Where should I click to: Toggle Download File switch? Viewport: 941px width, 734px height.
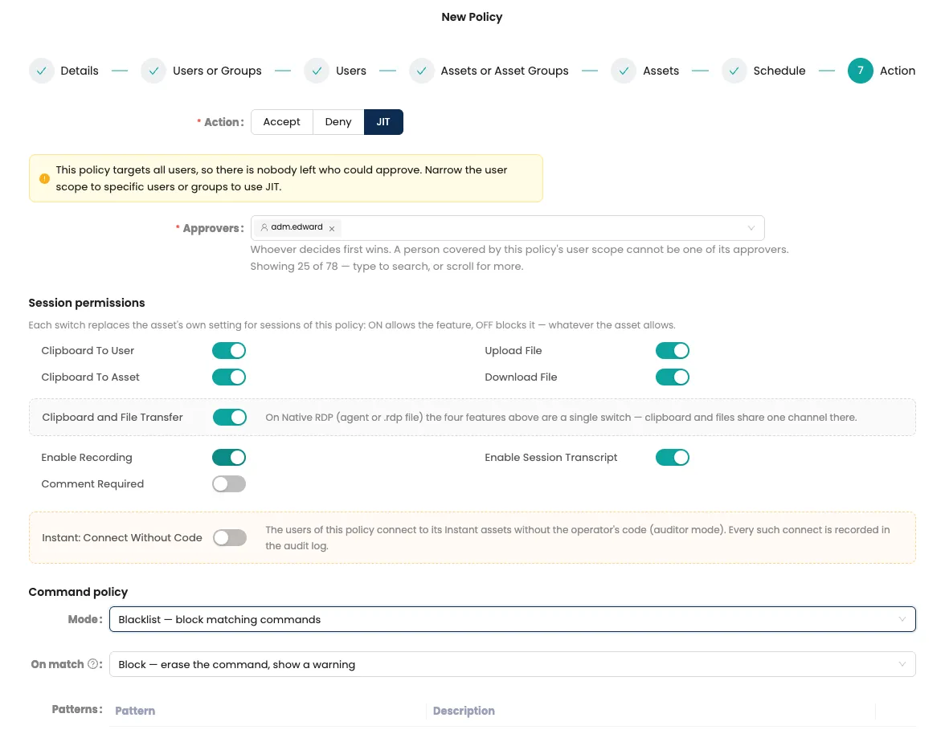point(672,377)
